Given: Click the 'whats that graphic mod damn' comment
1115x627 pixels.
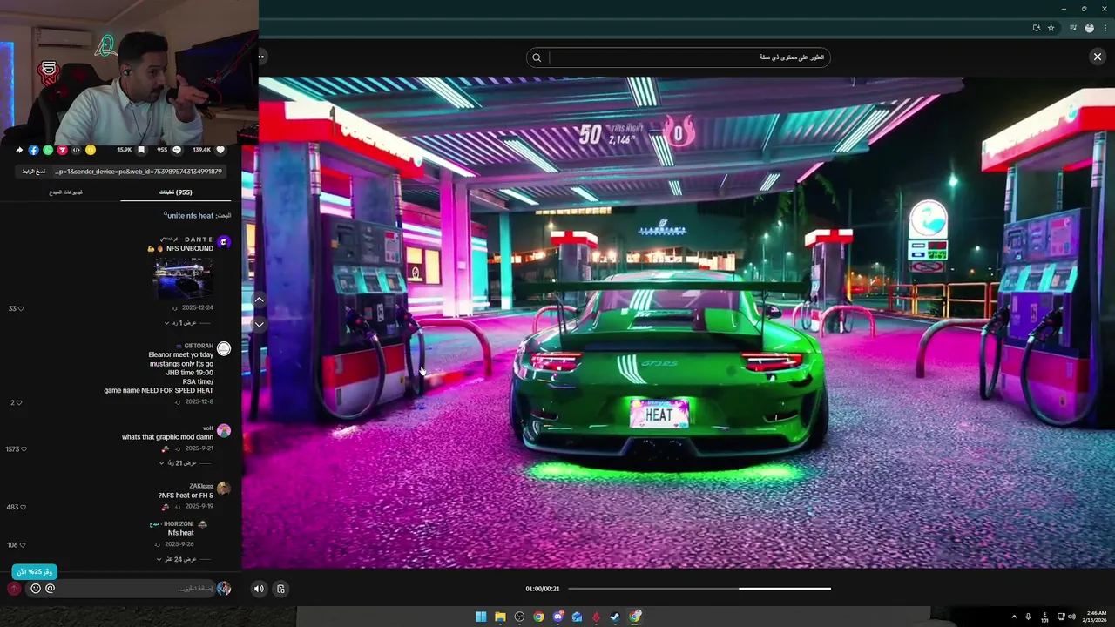Looking at the screenshot, I should point(167,437).
